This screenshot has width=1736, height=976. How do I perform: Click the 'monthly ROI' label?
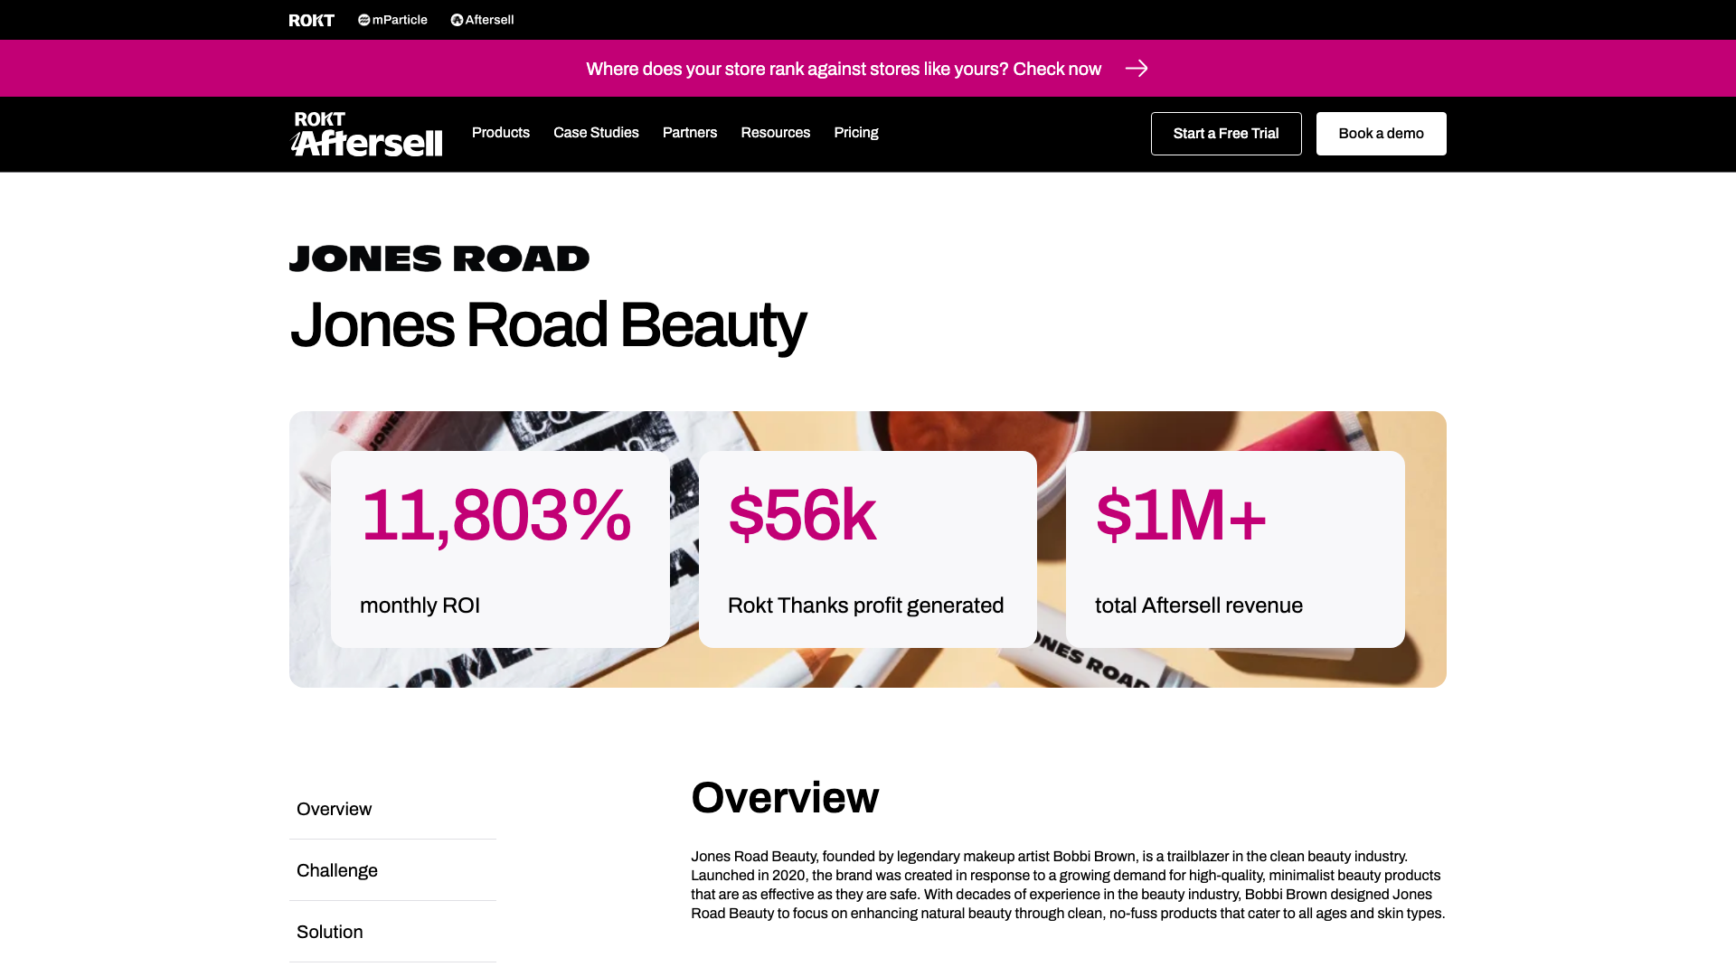tap(420, 605)
